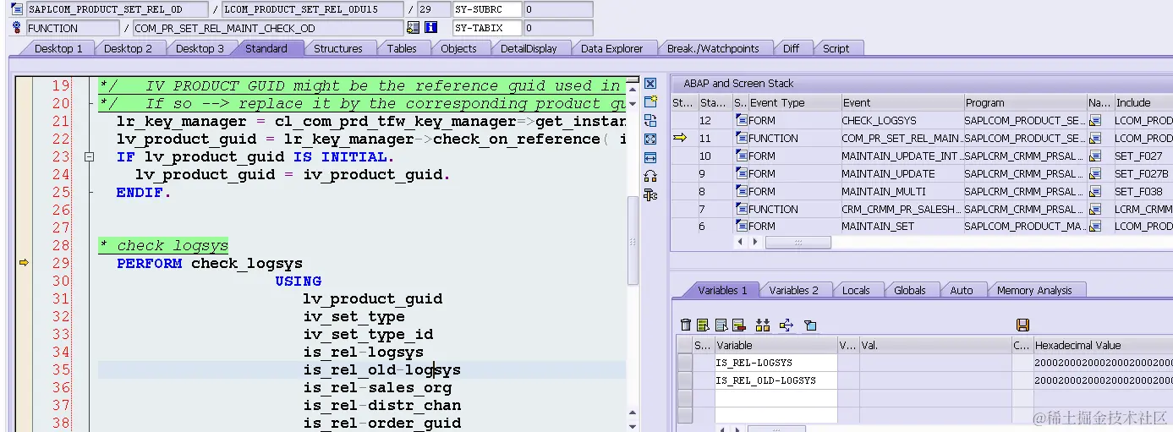Open the Structures tab

click(338, 49)
